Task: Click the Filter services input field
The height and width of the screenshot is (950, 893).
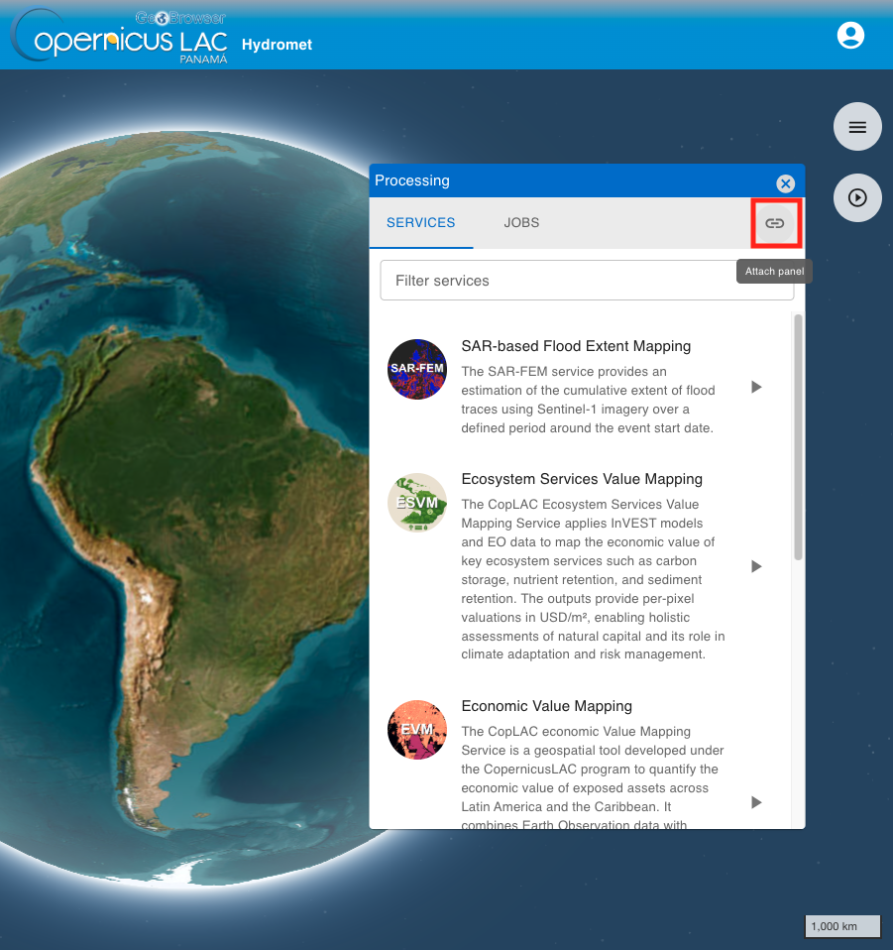Action: (x=587, y=281)
